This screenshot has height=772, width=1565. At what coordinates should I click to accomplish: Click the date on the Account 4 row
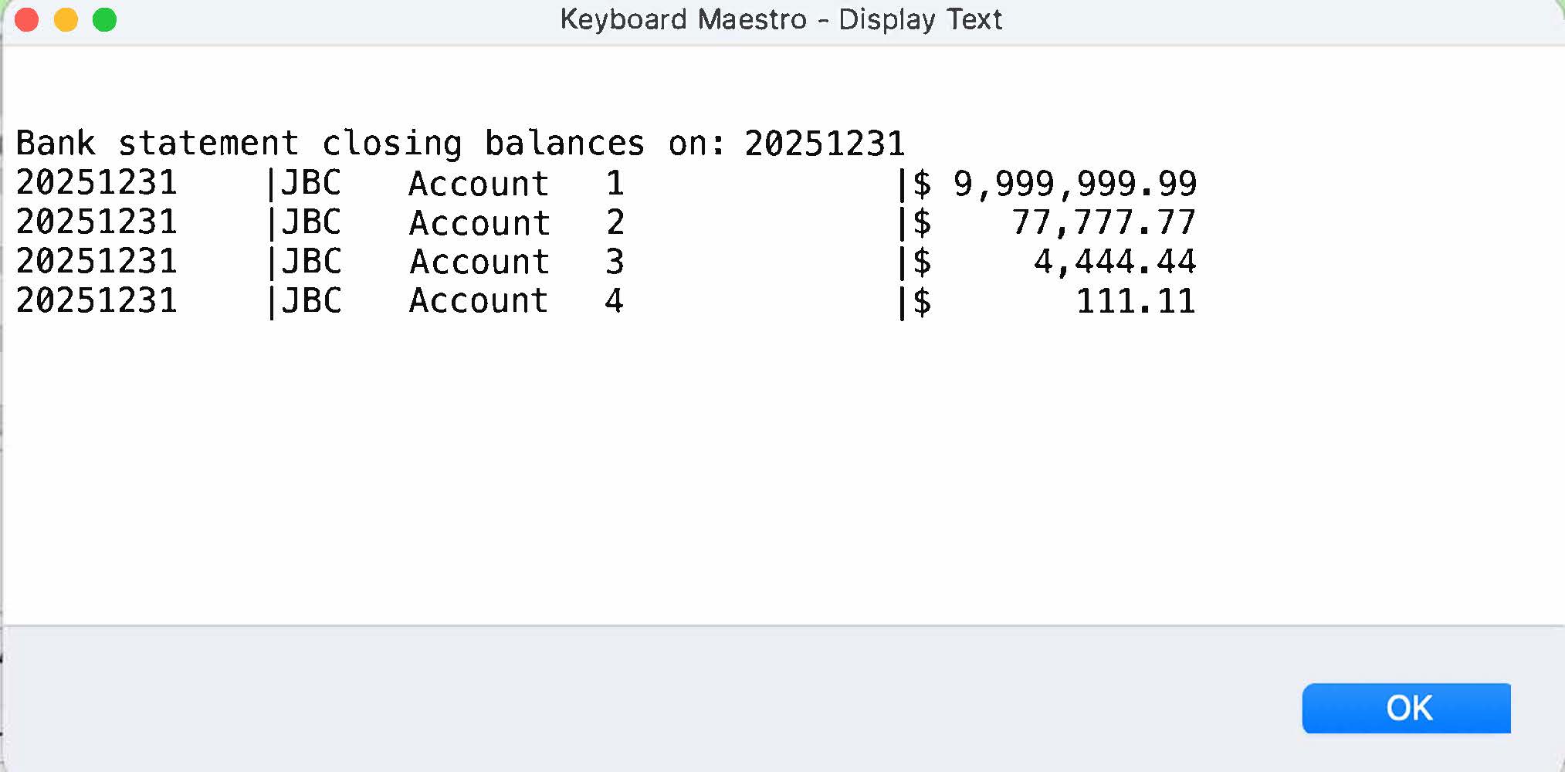pyautogui.click(x=97, y=301)
